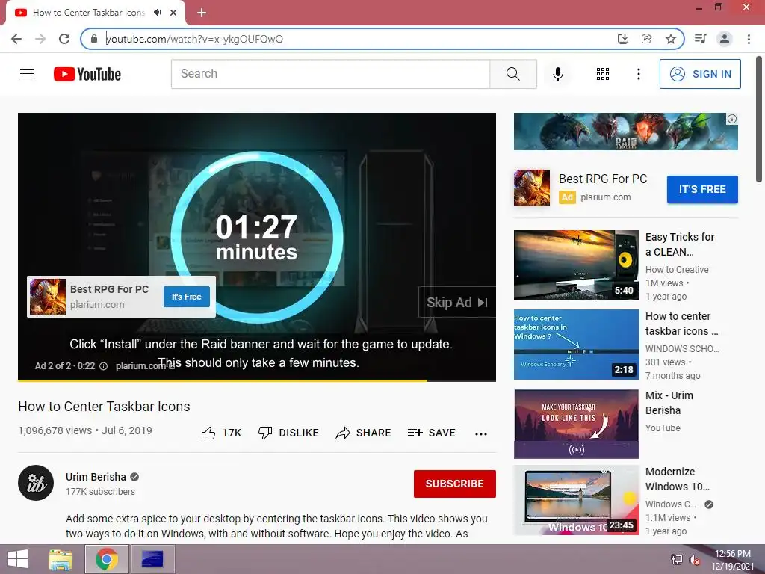
Task: Click the address bar URL
Action: pyautogui.click(x=195, y=39)
